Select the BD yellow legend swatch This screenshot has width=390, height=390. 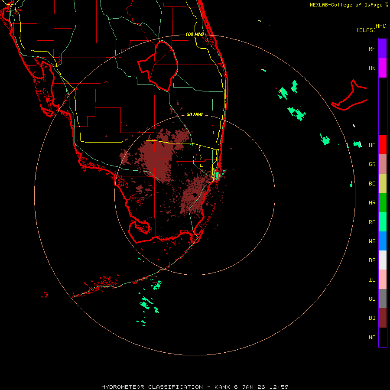383,184
